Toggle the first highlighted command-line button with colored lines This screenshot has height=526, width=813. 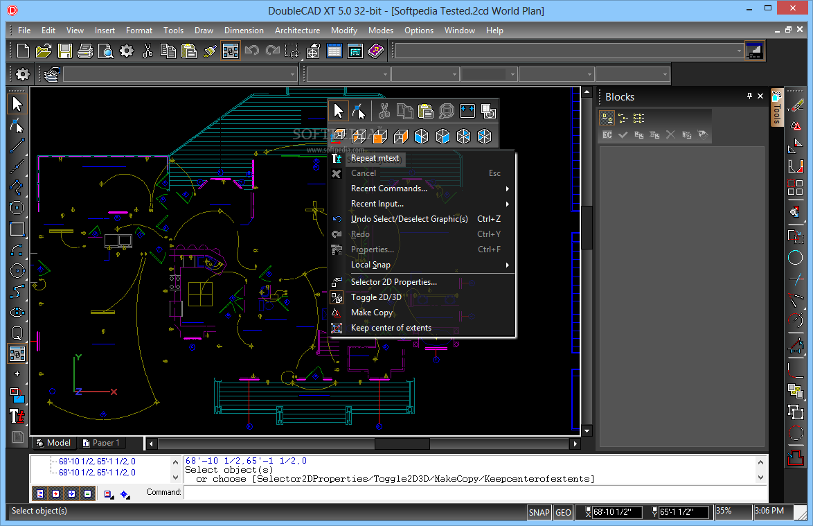point(40,494)
